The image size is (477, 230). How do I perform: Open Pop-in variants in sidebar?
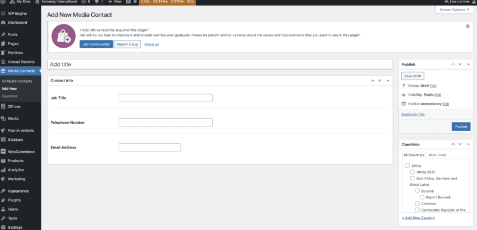pyautogui.click(x=20, y=131)
